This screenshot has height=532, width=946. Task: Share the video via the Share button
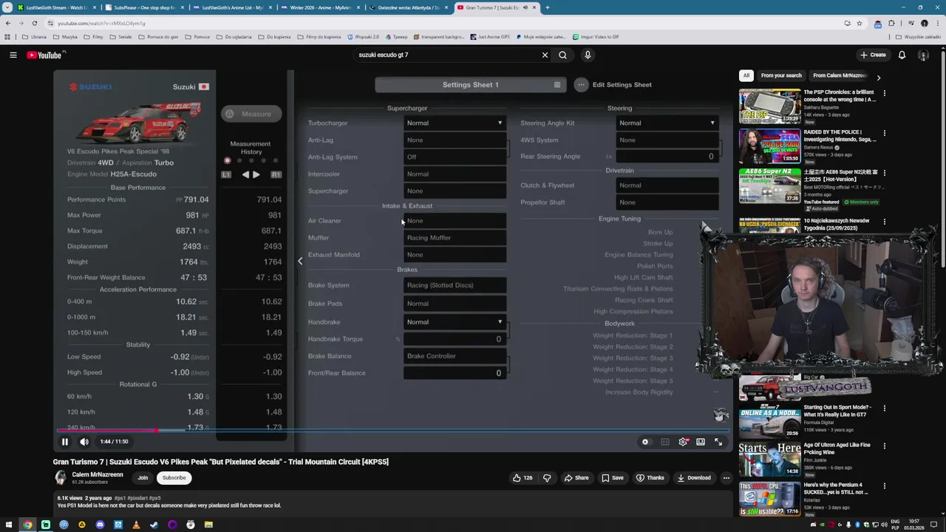coord(576,478)
